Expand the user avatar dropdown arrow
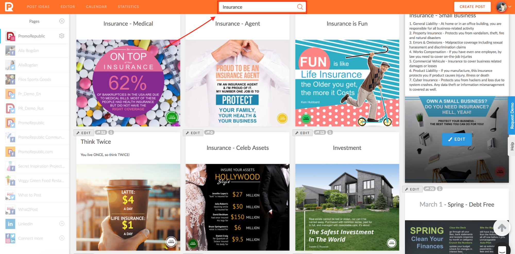 [x=510, y=7]
